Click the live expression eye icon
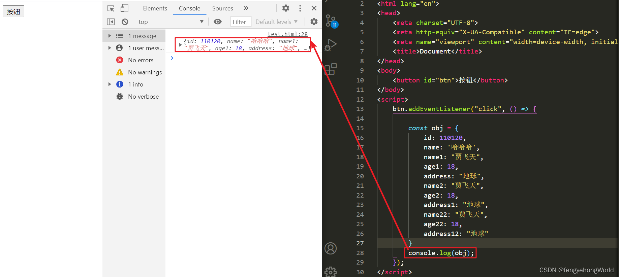 click(218, 22)
